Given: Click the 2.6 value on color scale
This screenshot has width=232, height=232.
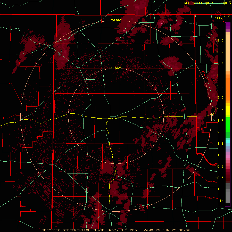Looking at the screenshot, I should 220,132.
